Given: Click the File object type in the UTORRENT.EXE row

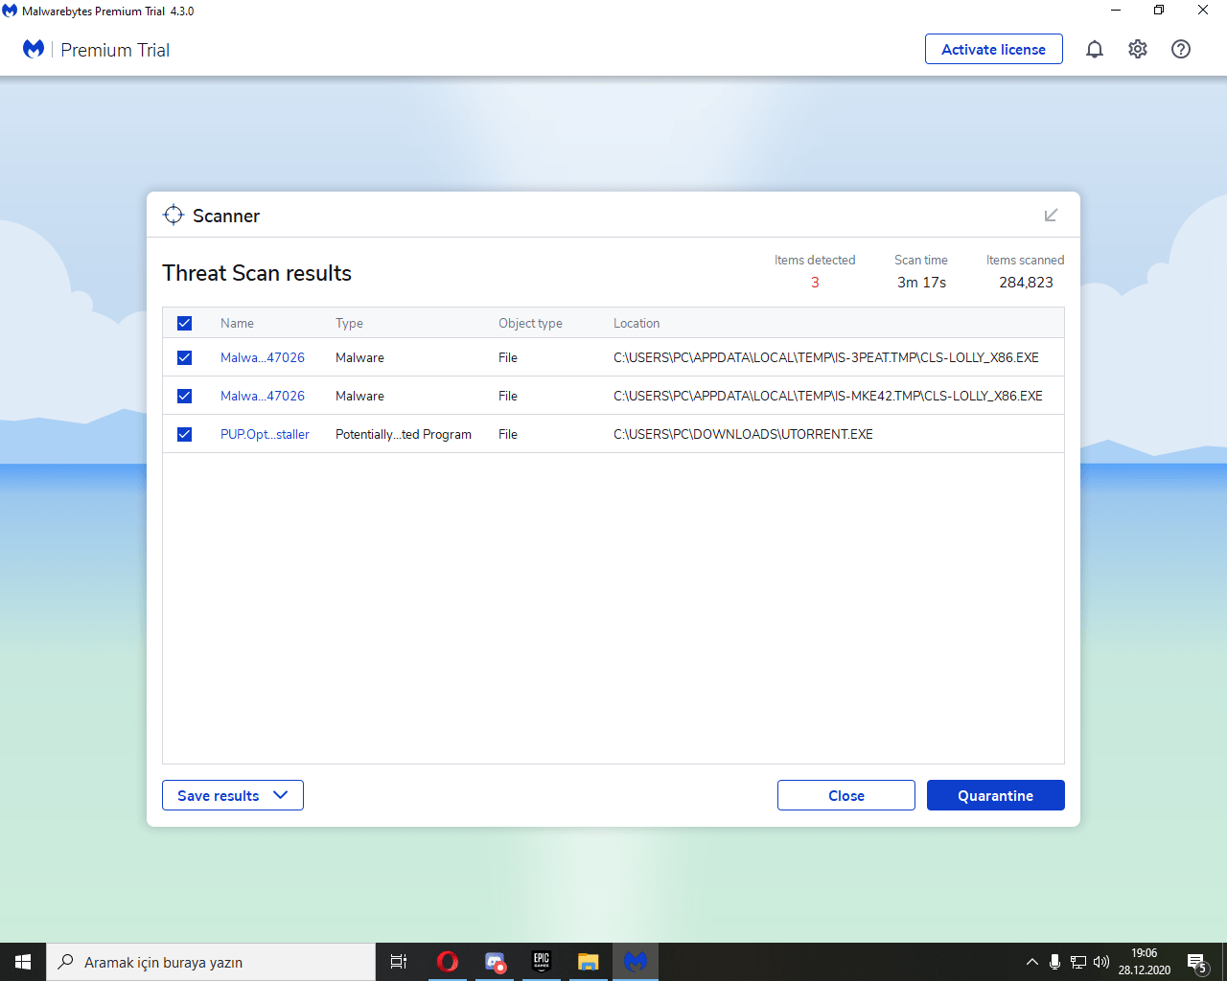Looking at the screenshot, I should tap(508, 434).
